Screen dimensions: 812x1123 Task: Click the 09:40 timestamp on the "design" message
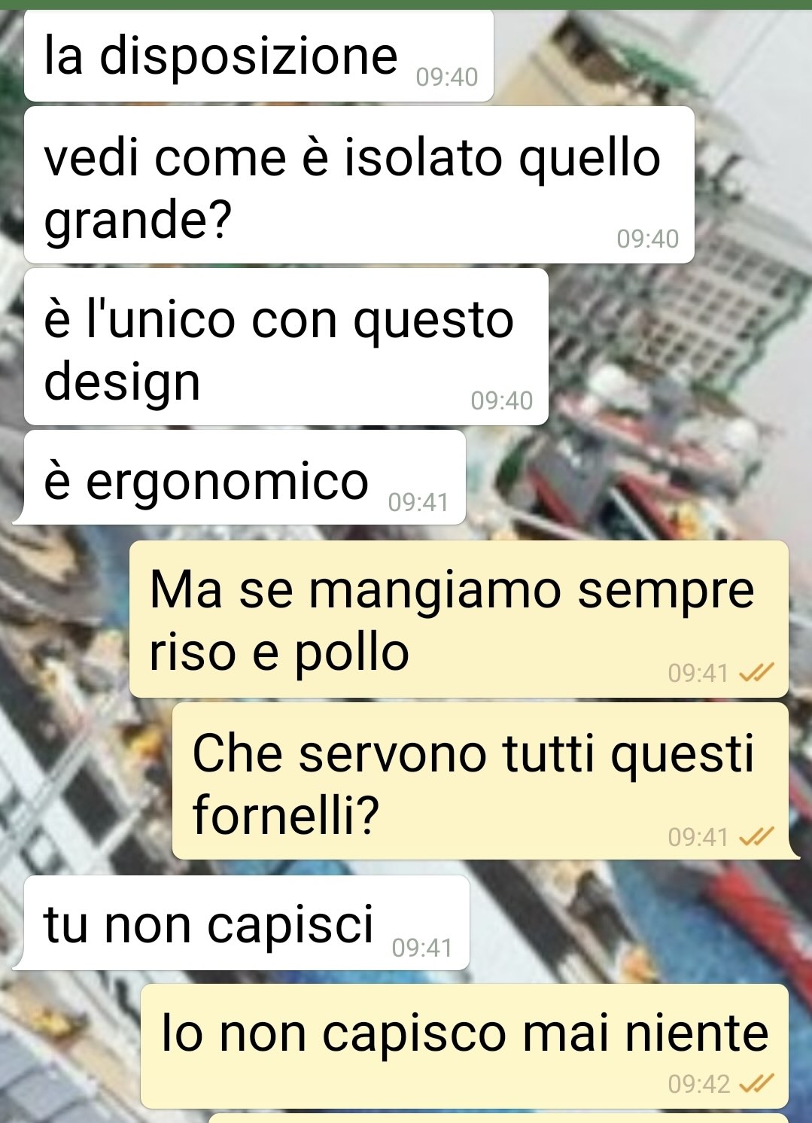click(502, 400)
